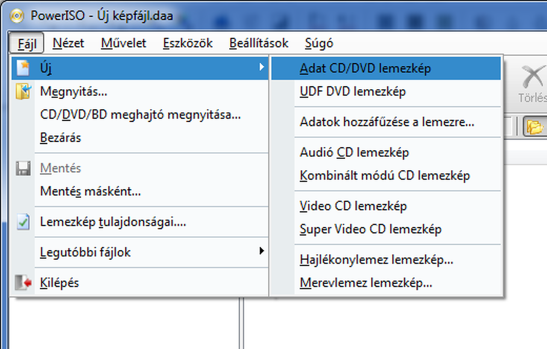Open the Nézet menu
The height and width of the screenshot is (349, 547).
(x=68, y=43)
